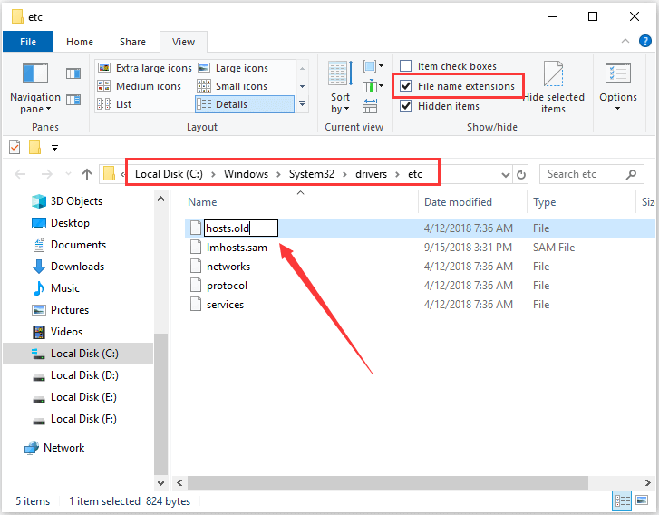The width and height of the screenshot is (659, 515).
Task: Open the Navigation pane dropdown
Action: 35,89
